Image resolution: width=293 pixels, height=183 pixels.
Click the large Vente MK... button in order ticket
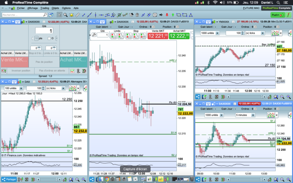tap(15, 62)
